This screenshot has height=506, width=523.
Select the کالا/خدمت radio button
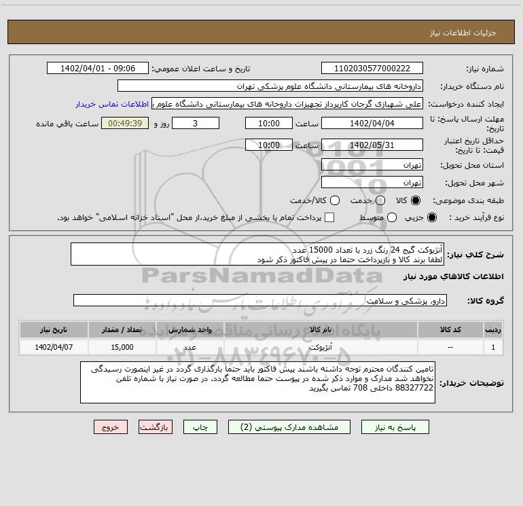335,200
